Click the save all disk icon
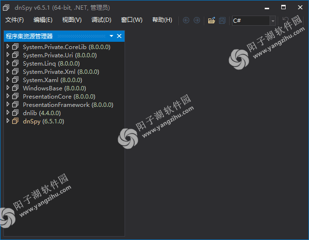The height and width of the screenshot is (240, 309). [x=222, y=20]
